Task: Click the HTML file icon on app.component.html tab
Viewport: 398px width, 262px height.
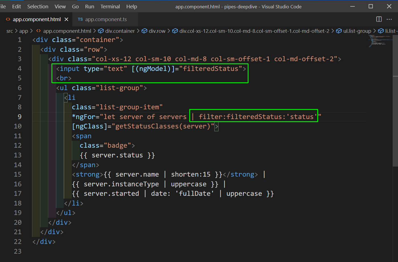Action: (x=8, y=19)
